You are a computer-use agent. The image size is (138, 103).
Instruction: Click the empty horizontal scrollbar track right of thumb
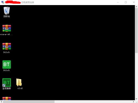[x=93, y=102]
